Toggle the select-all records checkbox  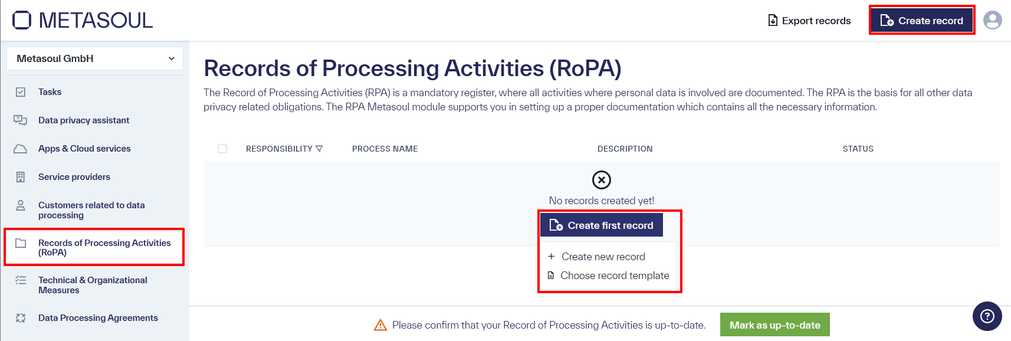point(222,149)
